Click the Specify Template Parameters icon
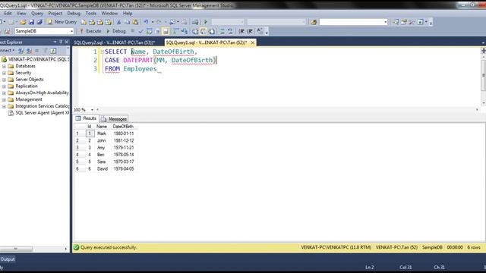Image resolution: width=486 pixels, height=273 pixels. pos(260,31)
